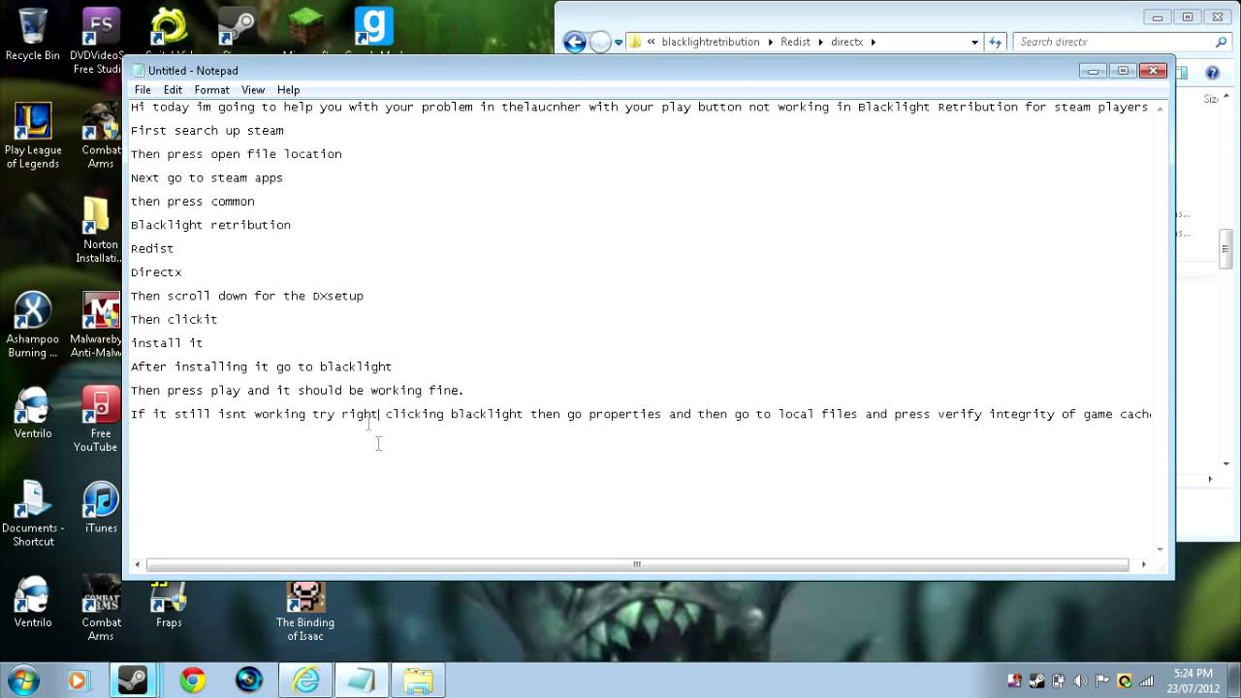Click the line 'install it' in Notepad
This screenshot has width=1241, height=698.
167,343
